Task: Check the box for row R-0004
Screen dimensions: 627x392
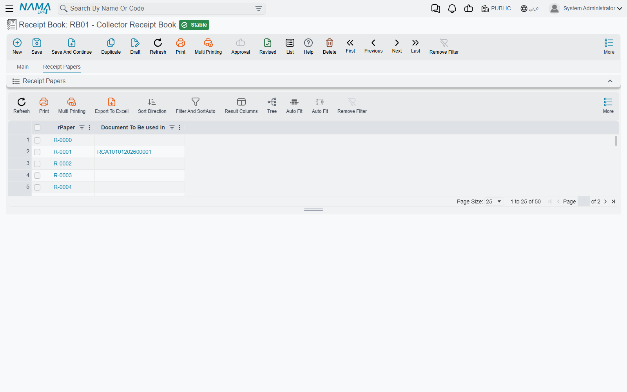Action: [x=37, y=187]
